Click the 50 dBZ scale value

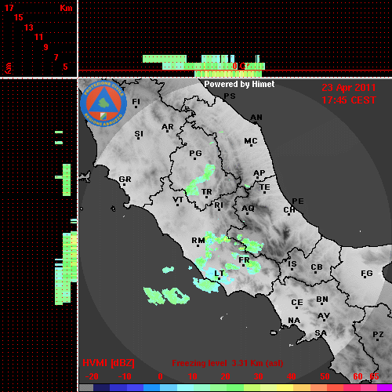coord(325,376)
